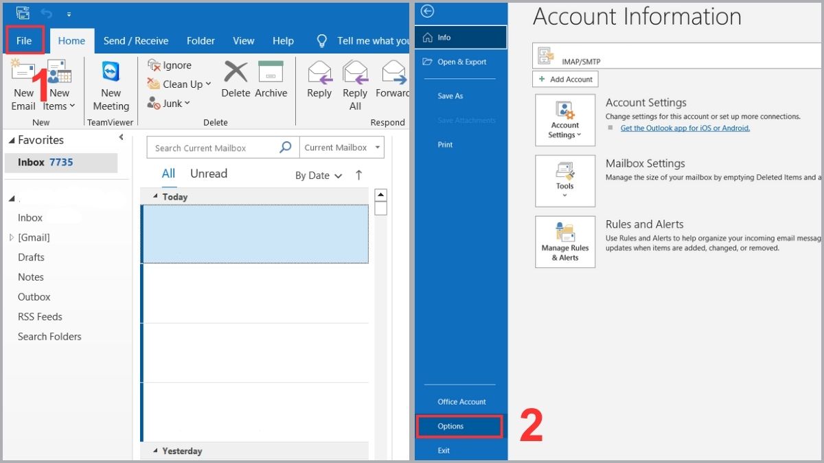Open the View ribbon tab

click(243, 40)
